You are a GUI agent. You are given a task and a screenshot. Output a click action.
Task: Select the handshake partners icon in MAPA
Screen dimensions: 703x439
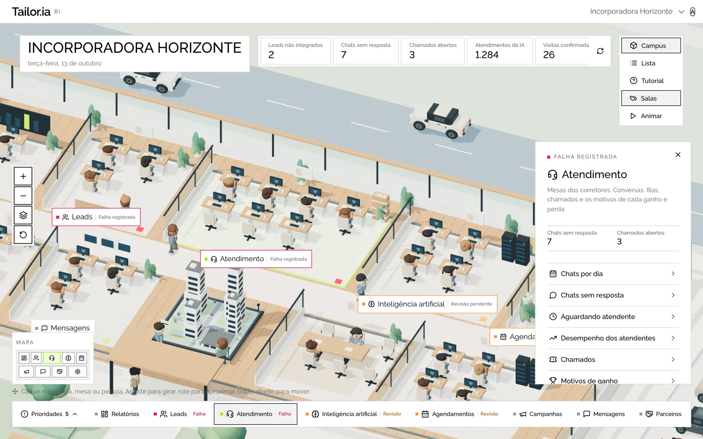60,371
